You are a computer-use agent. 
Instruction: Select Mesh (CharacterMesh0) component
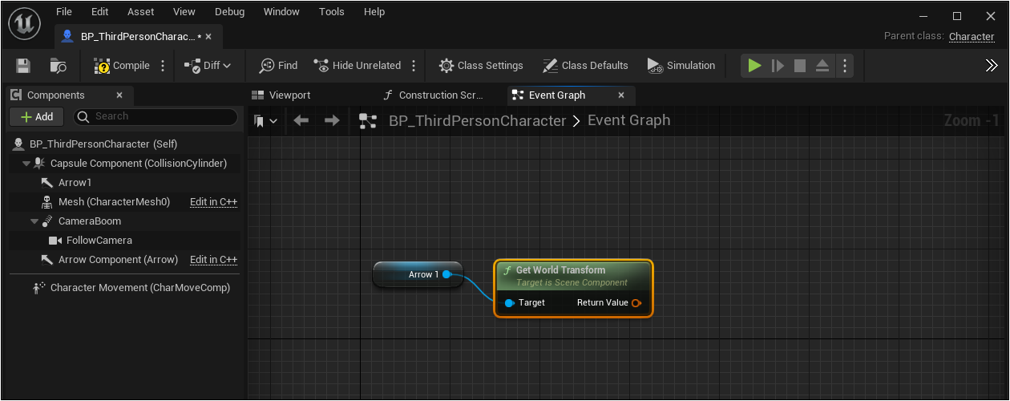[114, 202]
